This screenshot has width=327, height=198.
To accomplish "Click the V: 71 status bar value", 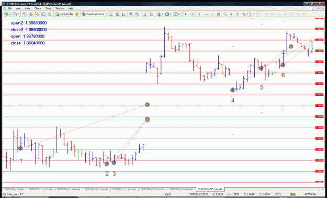I will pos(278,194).
